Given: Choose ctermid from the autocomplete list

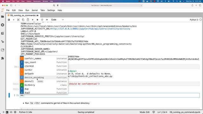Looking at the screenshot, I should [x=44, y=66].
